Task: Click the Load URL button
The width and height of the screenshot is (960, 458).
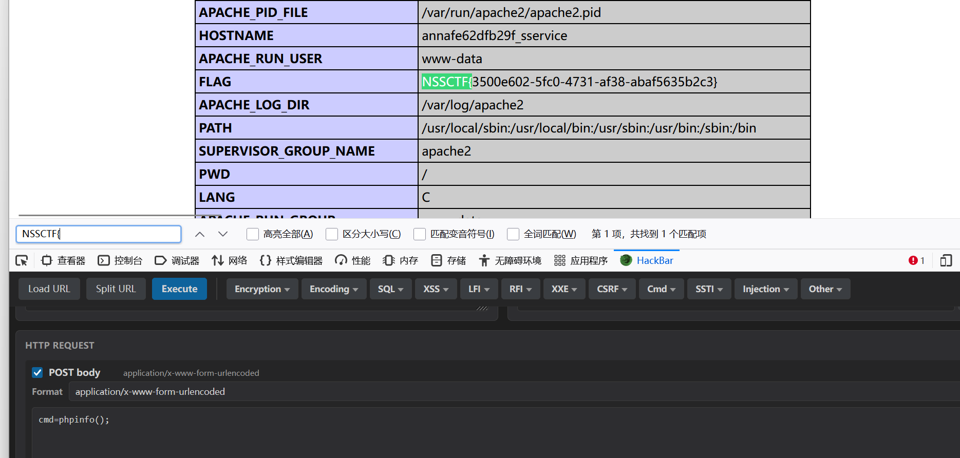Action: point(49,289)
